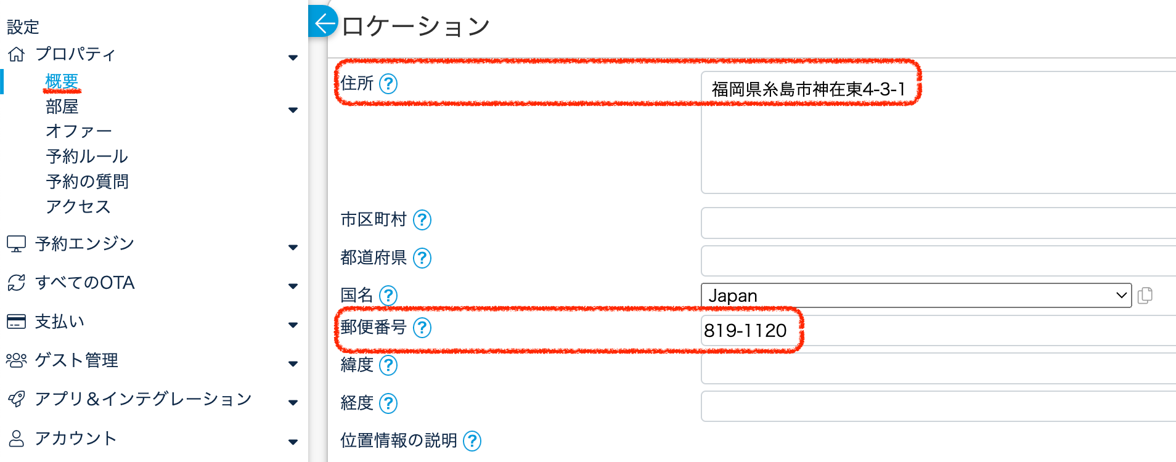
Task: Expand the 支払い dropdown arrow
Action: [x=293, y=325]
